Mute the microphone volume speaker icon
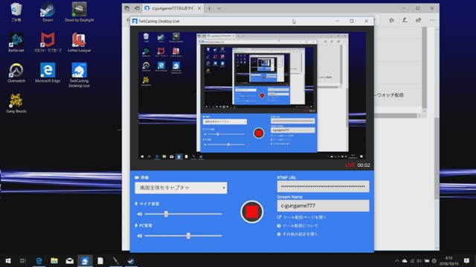 [140, 214]
